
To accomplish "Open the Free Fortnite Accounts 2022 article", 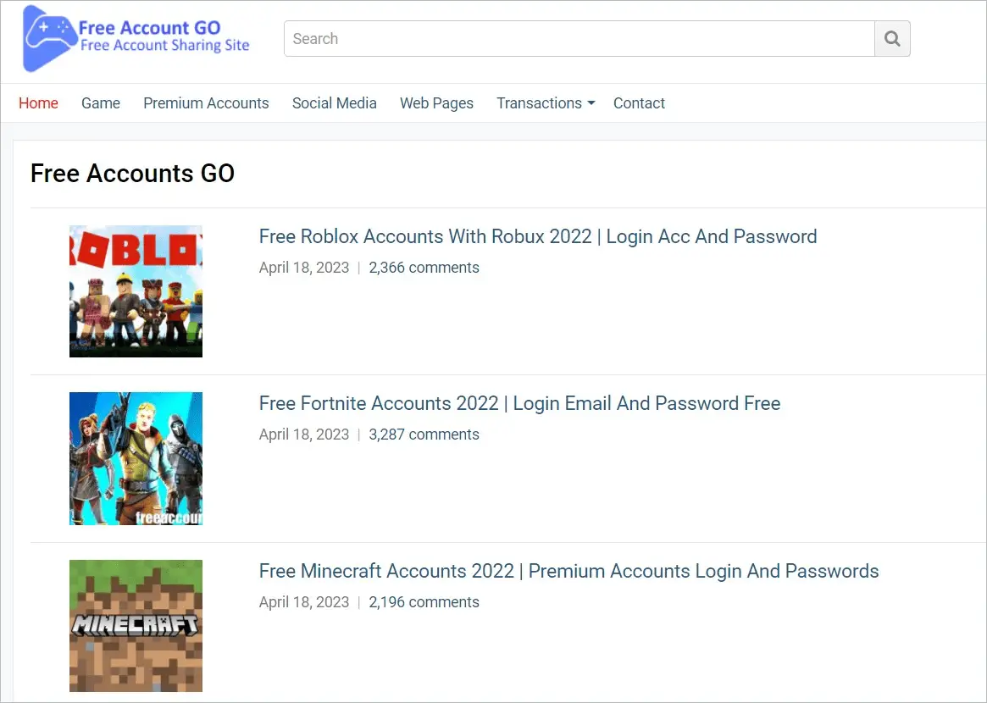I will (519, 403).
